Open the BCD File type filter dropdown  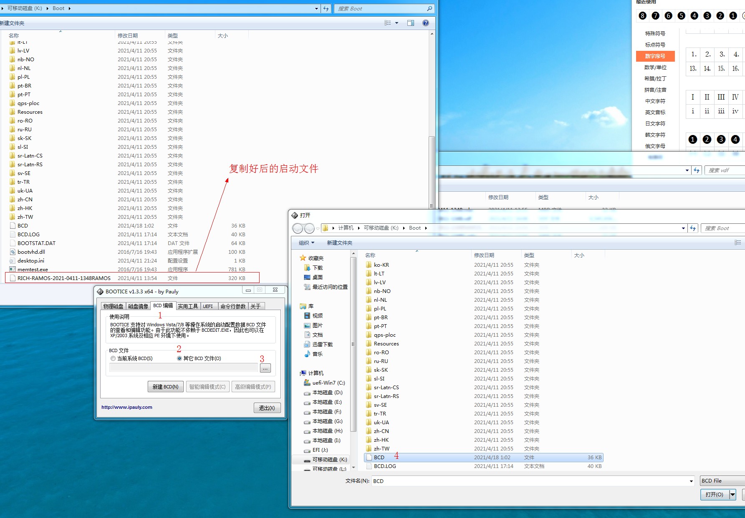[x=722, y=481]
